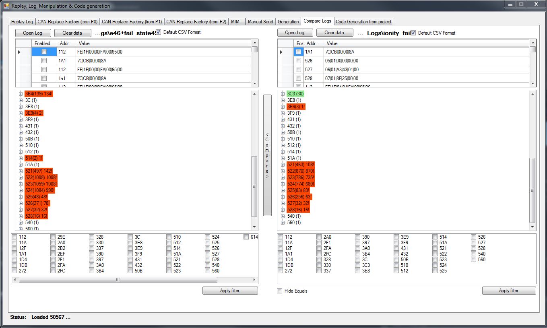Click the application icon in title bar

pos(6,6)
